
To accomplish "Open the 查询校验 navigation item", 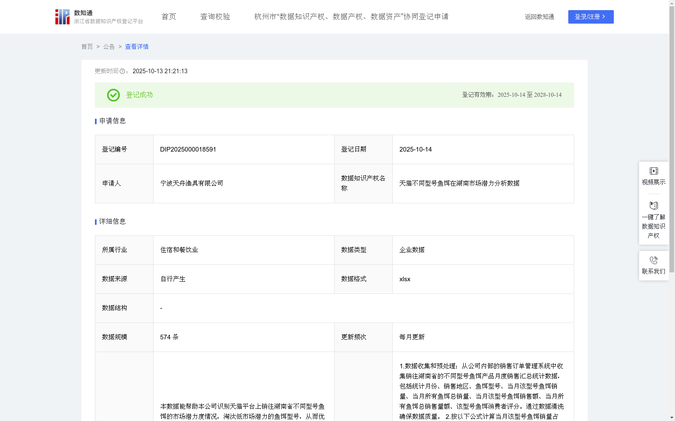I will click(215, 16).
